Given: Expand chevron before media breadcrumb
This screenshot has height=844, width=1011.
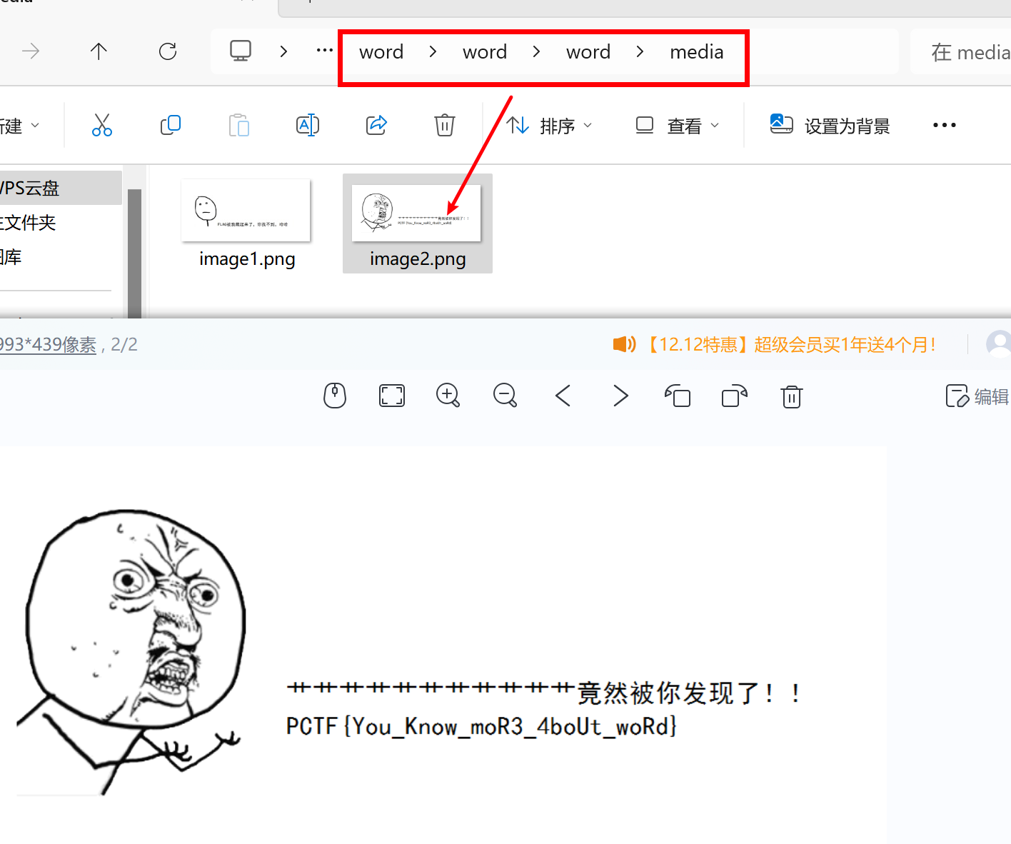Looking at the screenshot, I should [x=640, y=51].
